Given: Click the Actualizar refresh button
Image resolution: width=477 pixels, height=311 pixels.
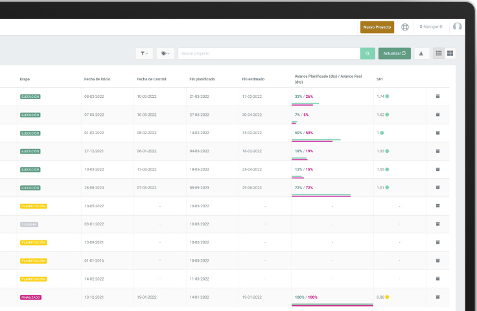Looking at the screenshot, I should pos(394,54).
